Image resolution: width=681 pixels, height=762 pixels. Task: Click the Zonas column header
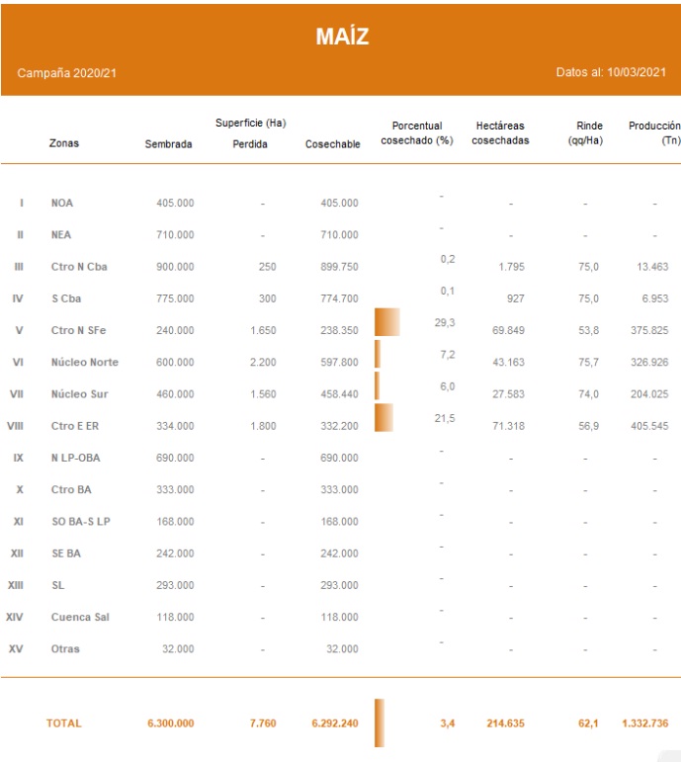[x=63, y=143]
